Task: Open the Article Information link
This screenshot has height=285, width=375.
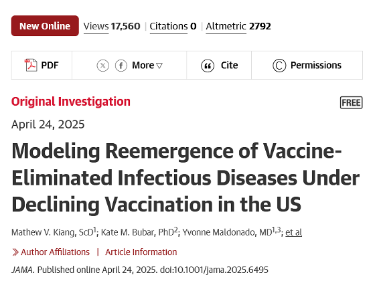Action: tap(141, 252)
